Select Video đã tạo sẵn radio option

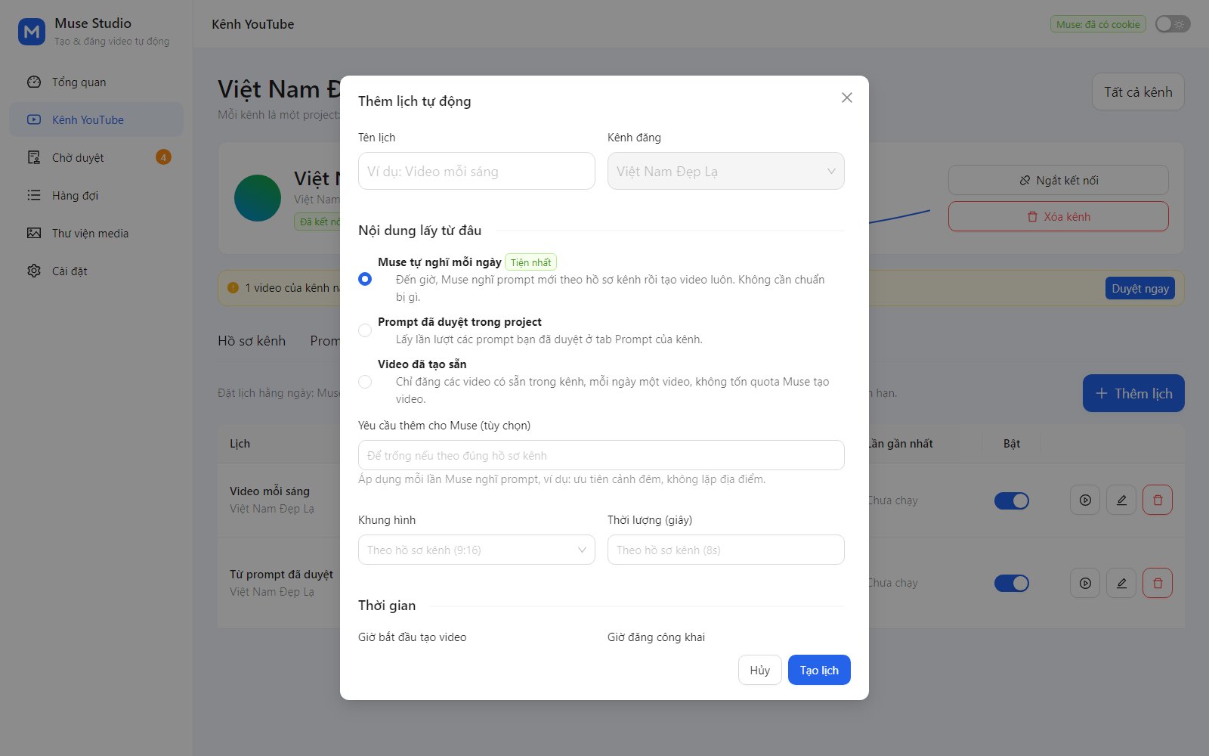[x=365, y=382]
